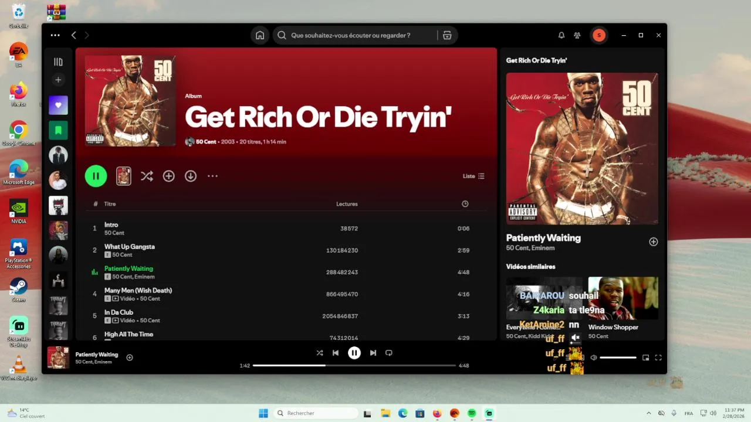The image size is (751, 422).
Task: Open the mini player icon
Action: coord(645,358)
